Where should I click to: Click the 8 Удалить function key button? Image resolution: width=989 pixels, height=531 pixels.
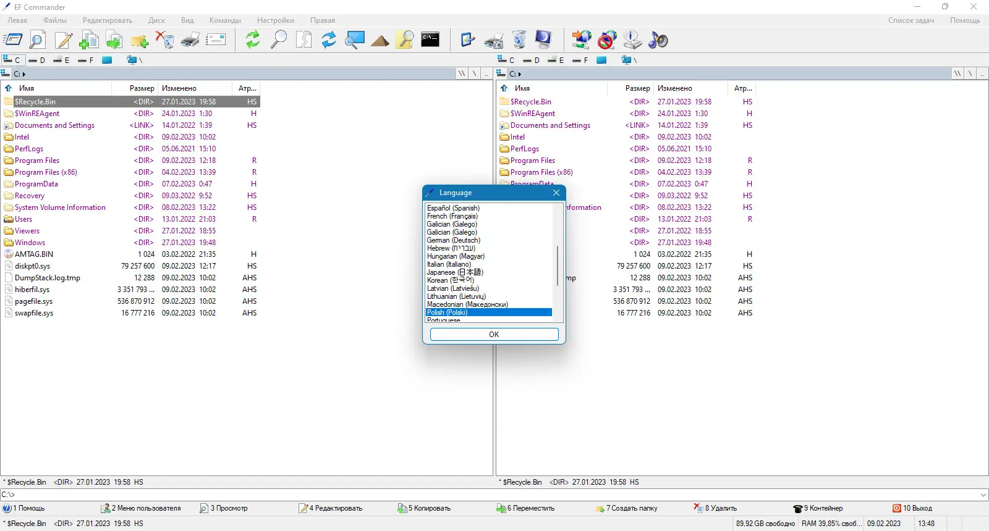pyautogui.click(x=717, y=508)
